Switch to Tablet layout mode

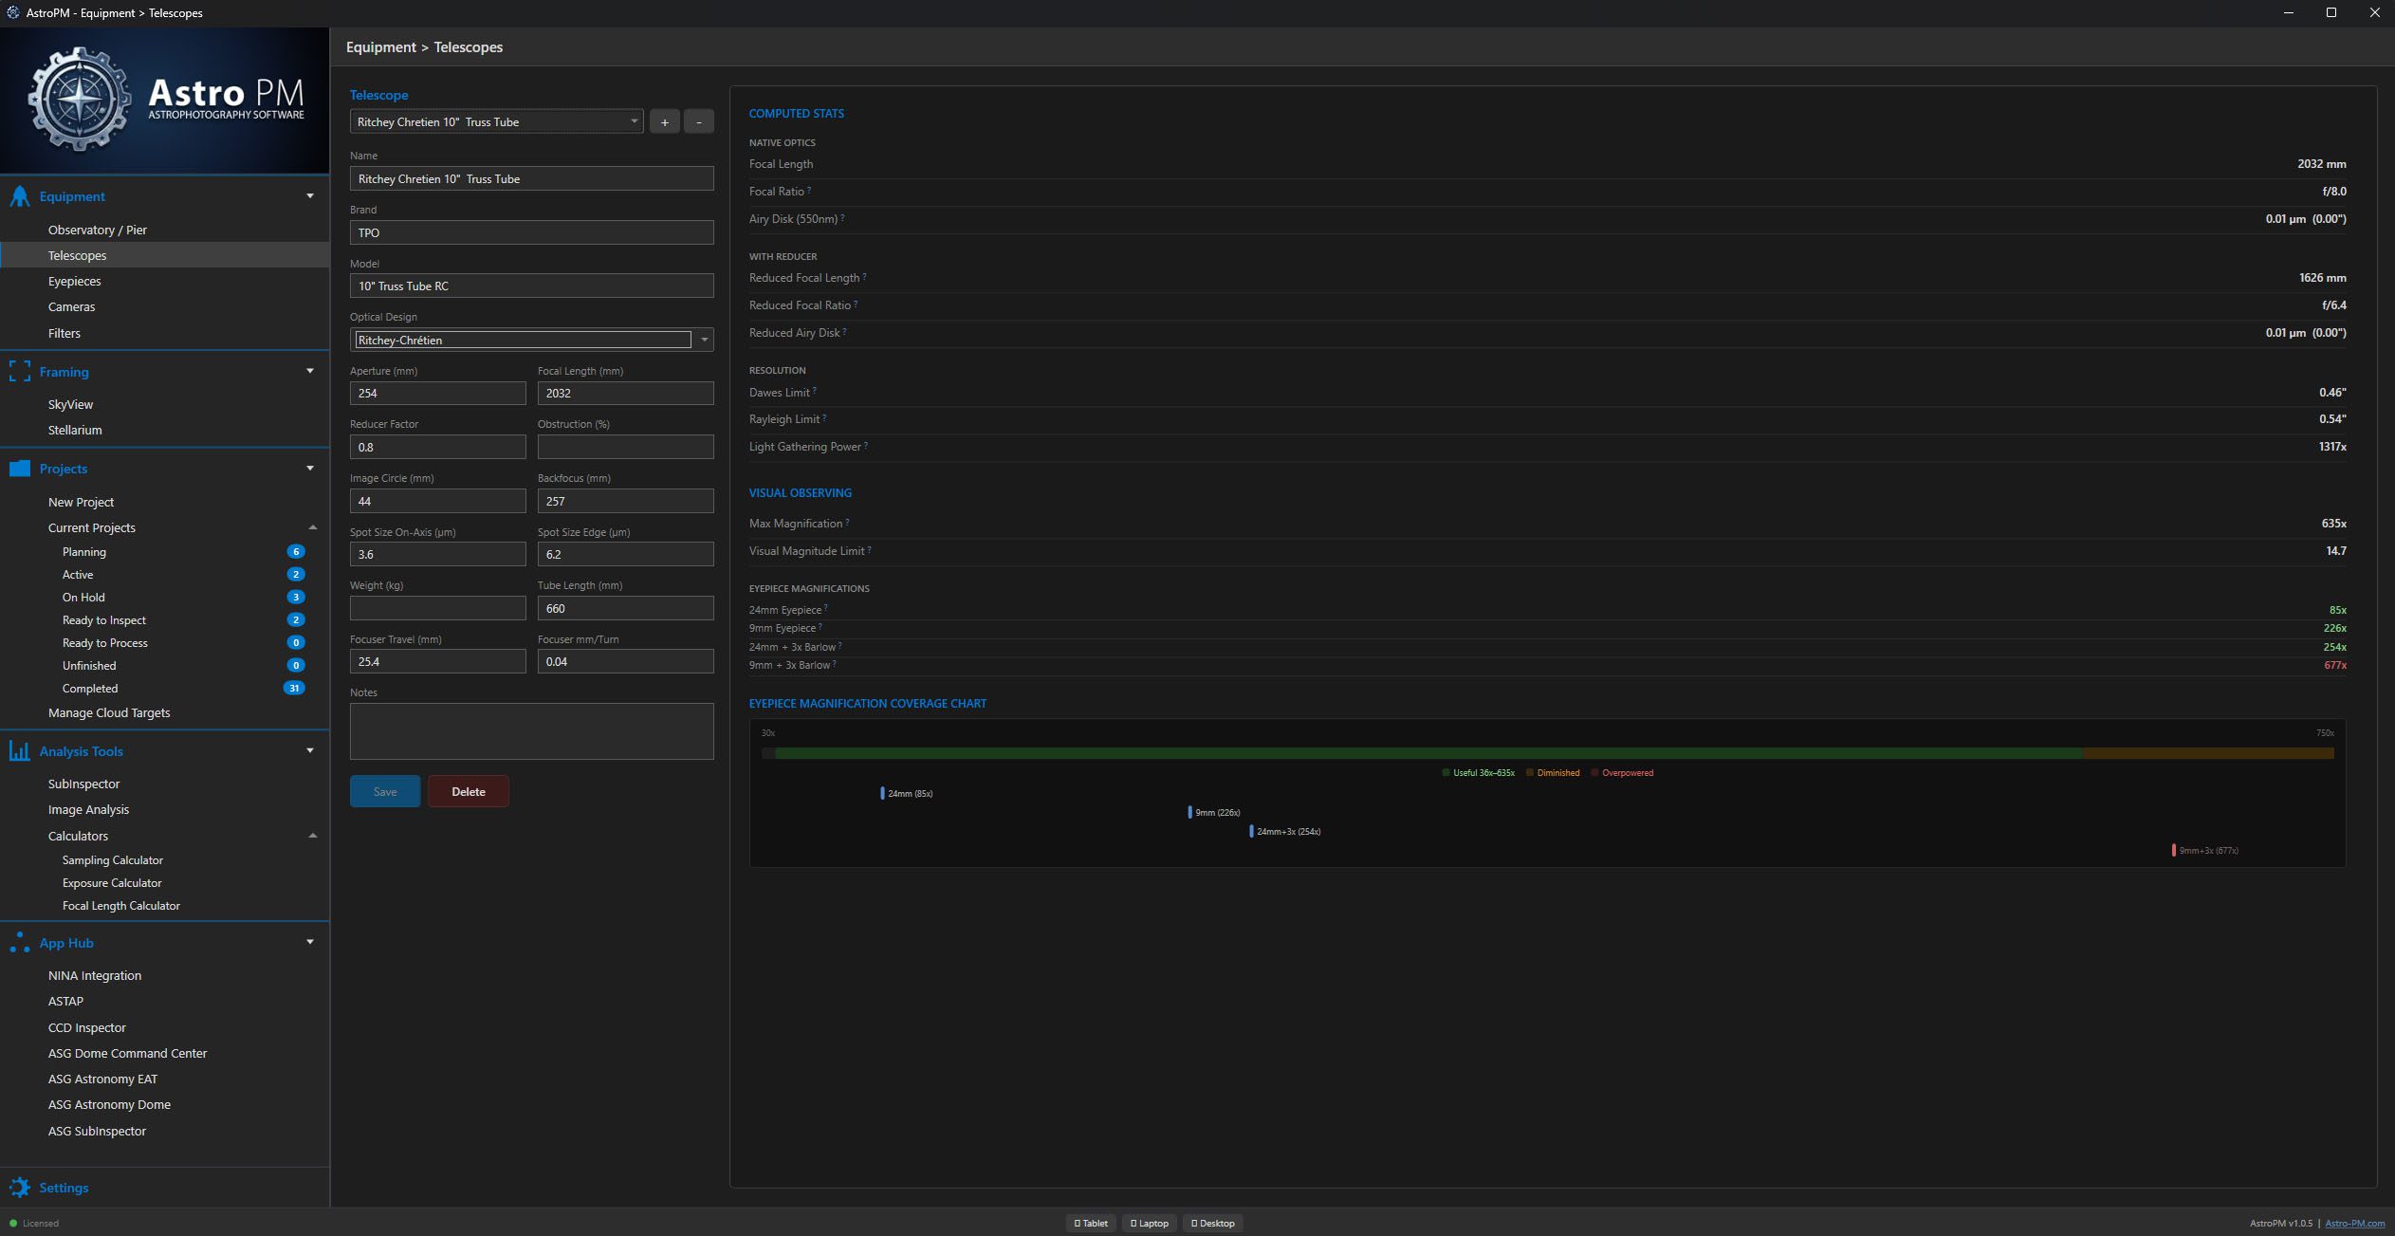click(1091, 1224)
